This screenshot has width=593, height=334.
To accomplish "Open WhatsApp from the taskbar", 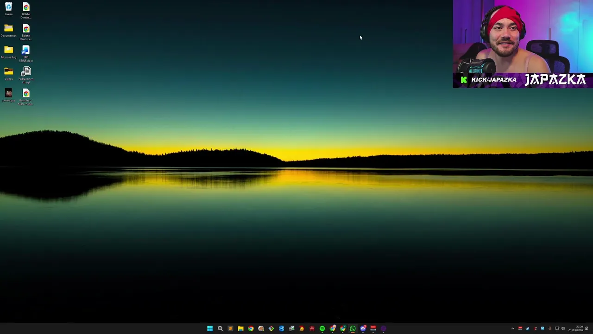I will [353, 328].
